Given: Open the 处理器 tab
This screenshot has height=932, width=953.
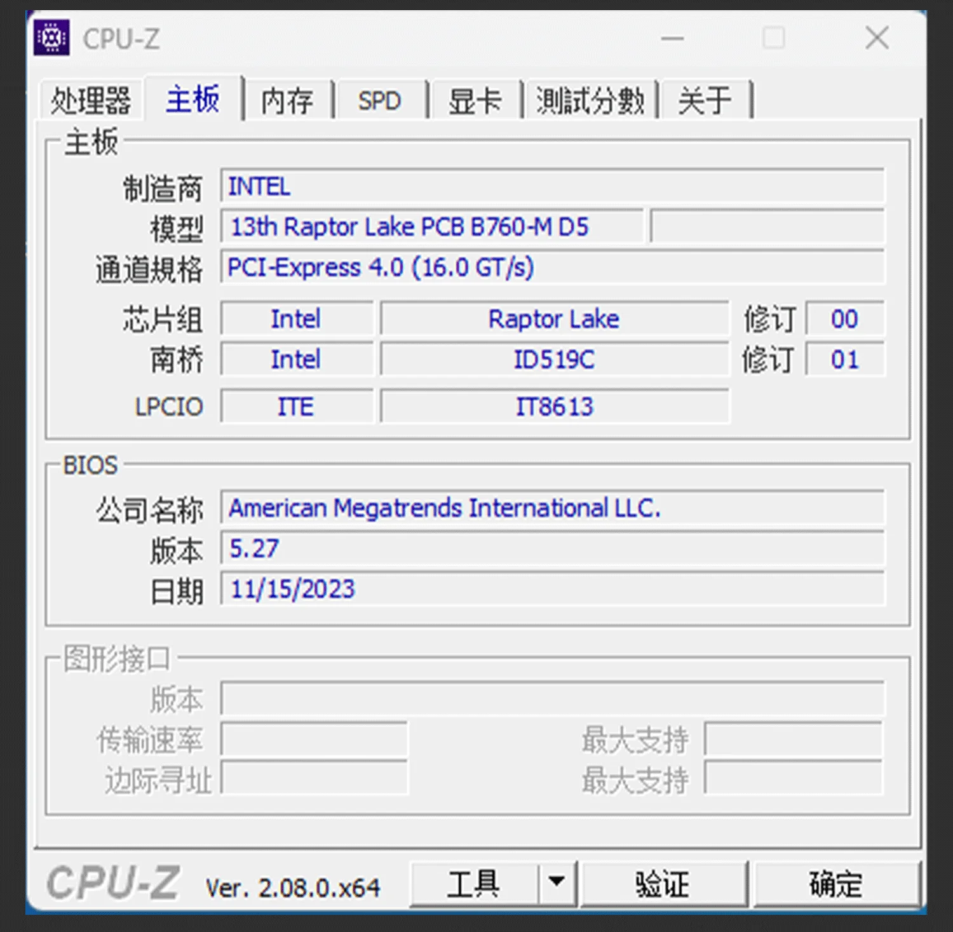Looking at the screenshot, I should pos(91,100).
